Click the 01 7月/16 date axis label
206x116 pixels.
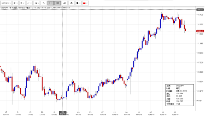pos(18,114)
